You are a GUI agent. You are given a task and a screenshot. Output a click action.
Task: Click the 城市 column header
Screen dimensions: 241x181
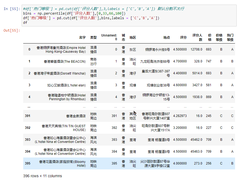click(123, 38)
